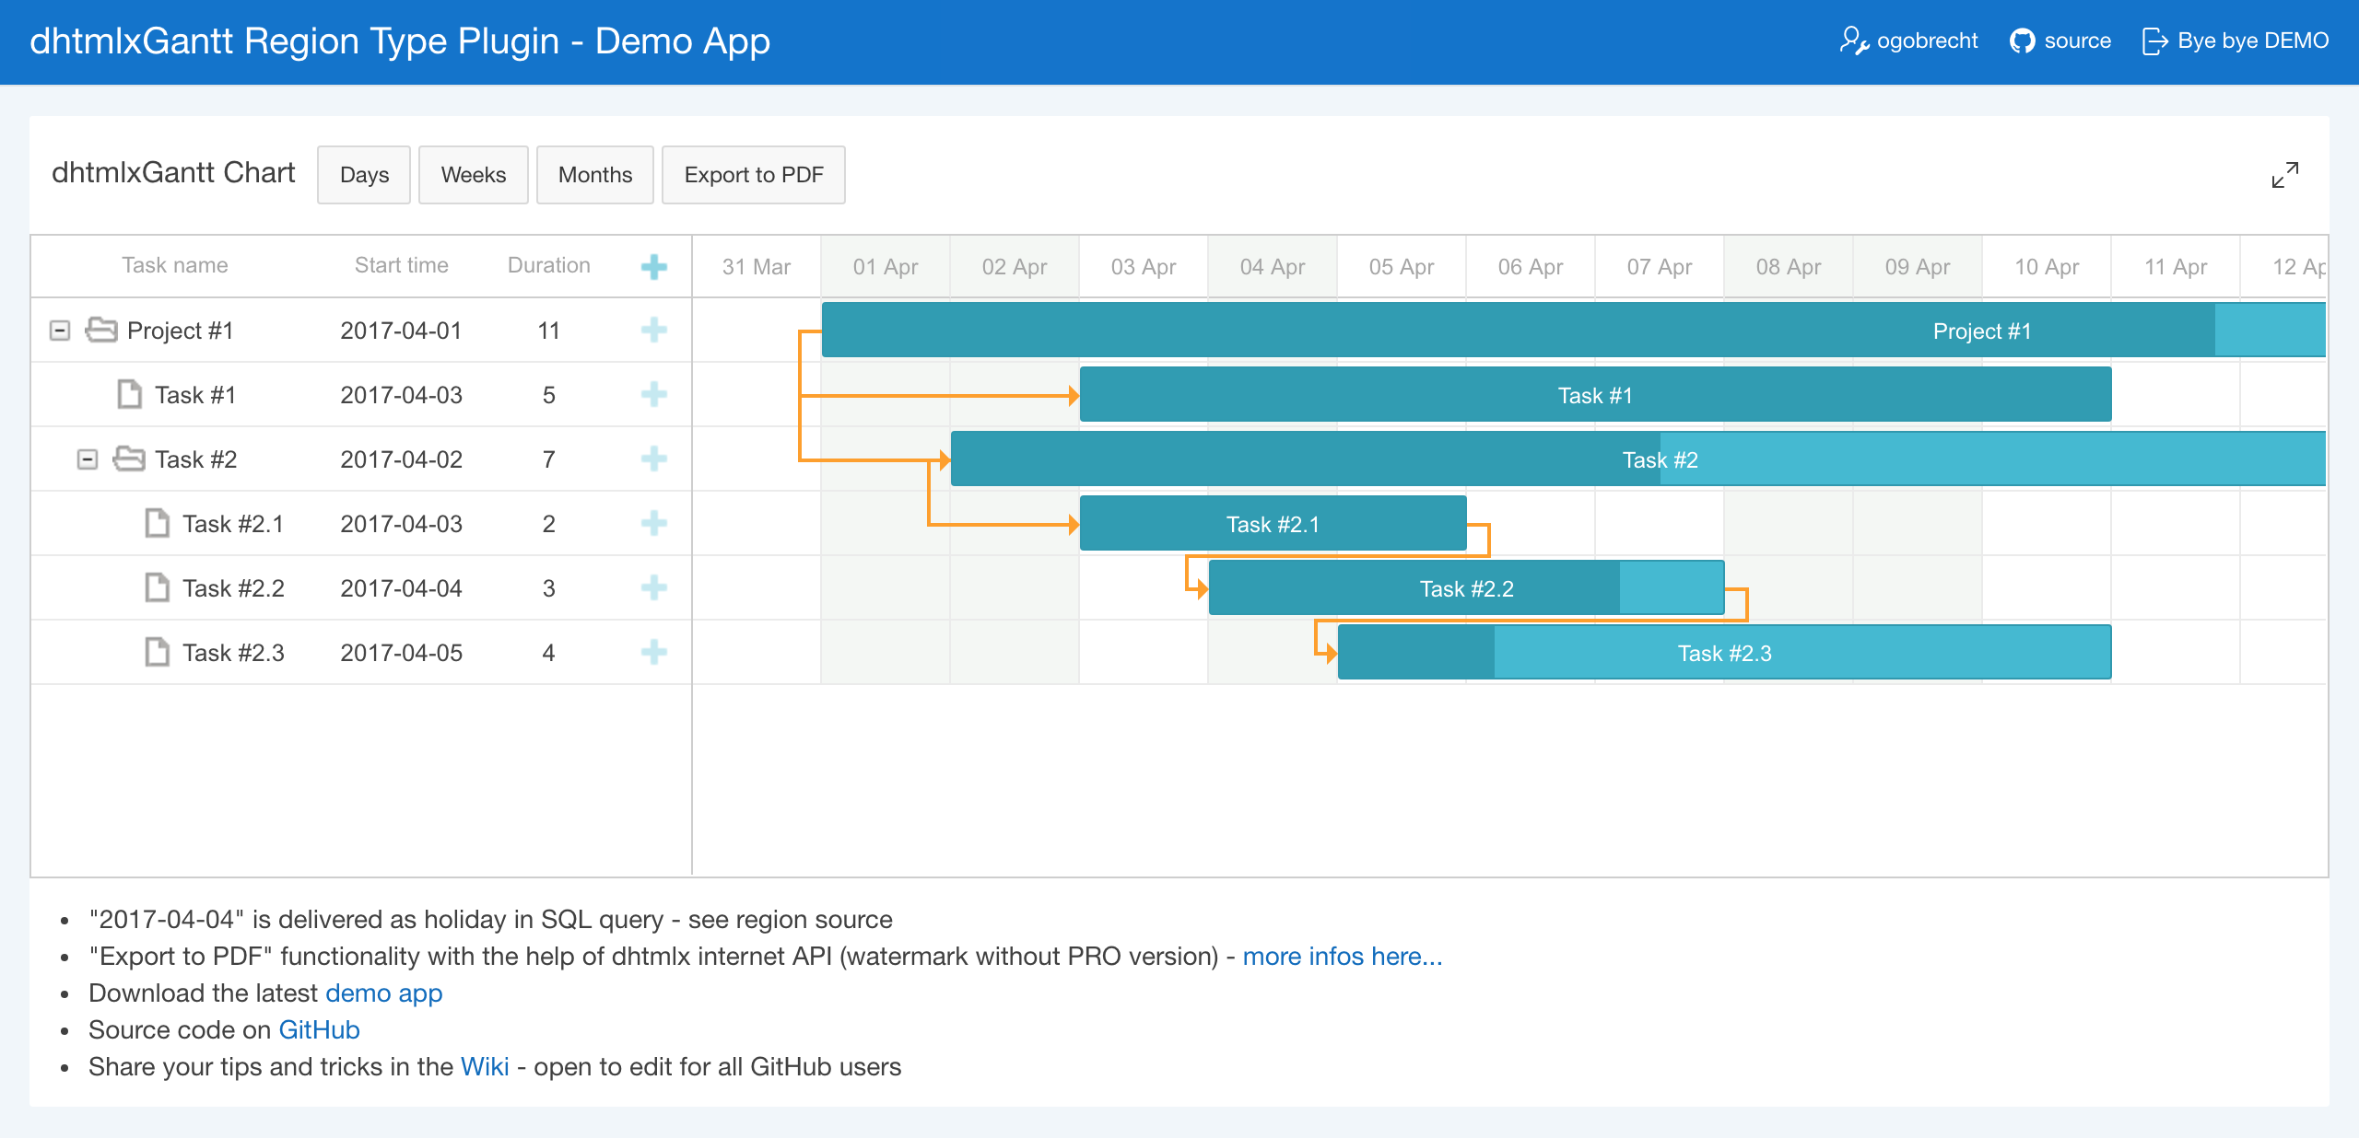Open the 'more infos here...' link
The width and height of the screenshot is (2359, 1138).
[1342, 957]
